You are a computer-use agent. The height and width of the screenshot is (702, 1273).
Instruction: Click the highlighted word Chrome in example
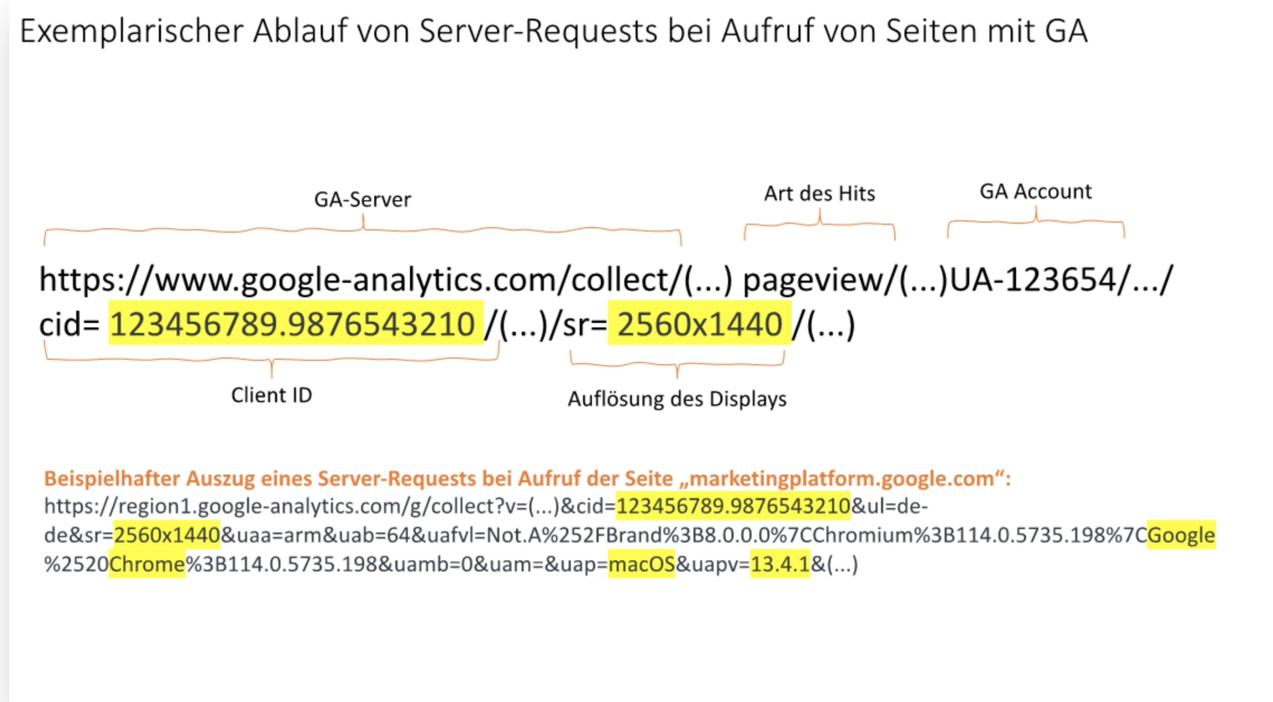pyautogui.click(x=147, y=564)
